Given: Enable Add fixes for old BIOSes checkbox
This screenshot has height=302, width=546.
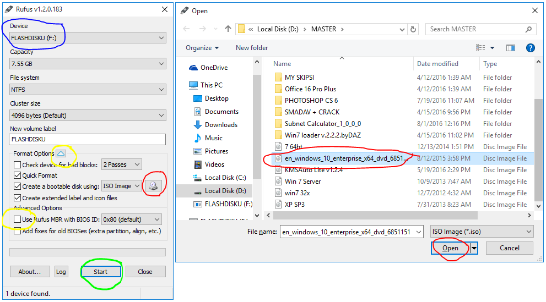Looking at the screenshot, I should [17, 230].
